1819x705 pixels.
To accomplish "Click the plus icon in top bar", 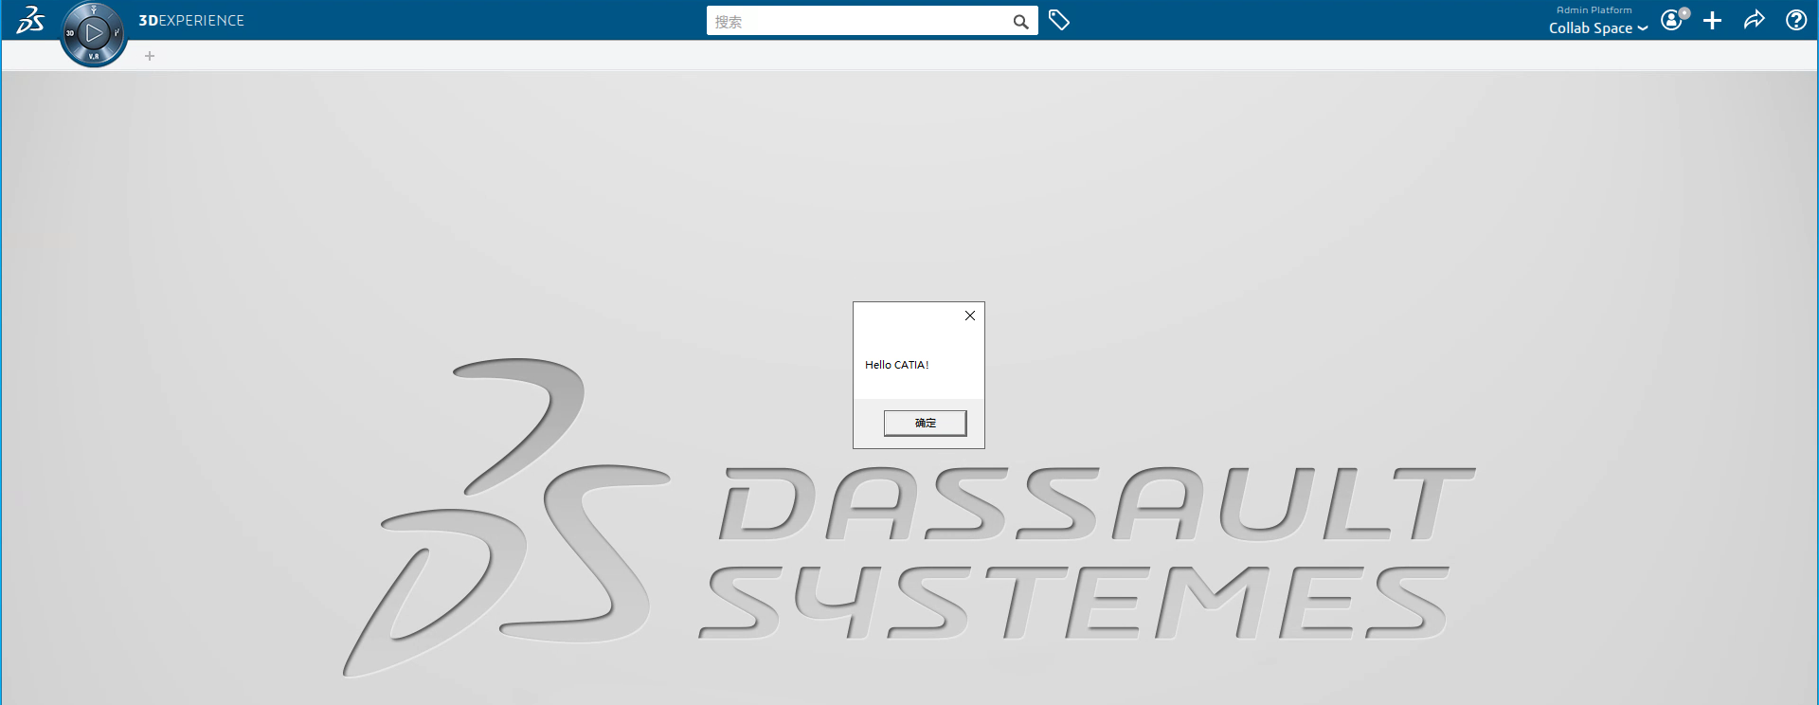I will 1712,20.
